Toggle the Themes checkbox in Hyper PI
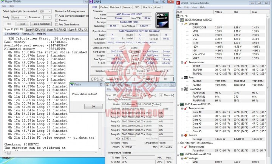This screenshot has height=164, width=272. (57, 20)
